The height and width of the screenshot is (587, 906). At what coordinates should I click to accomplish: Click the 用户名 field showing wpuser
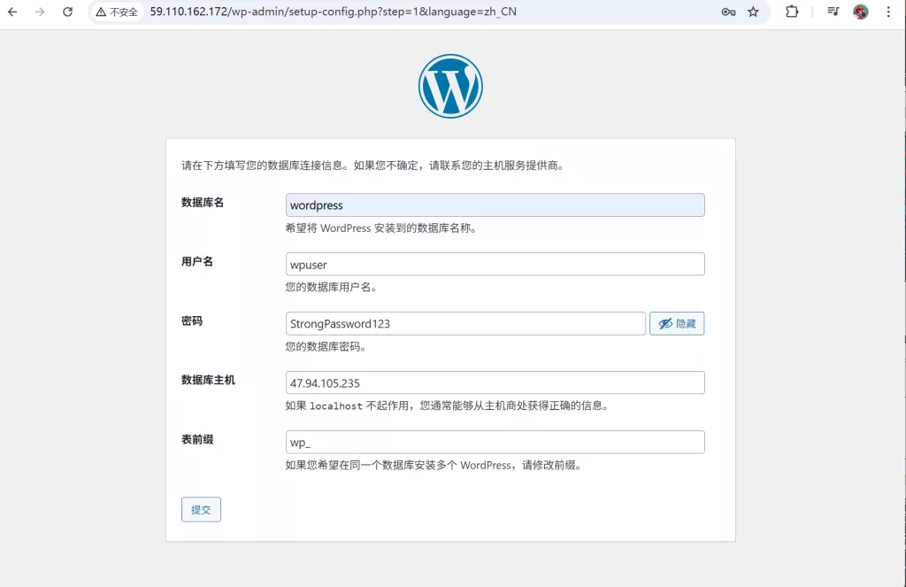(x=494, y=264)
